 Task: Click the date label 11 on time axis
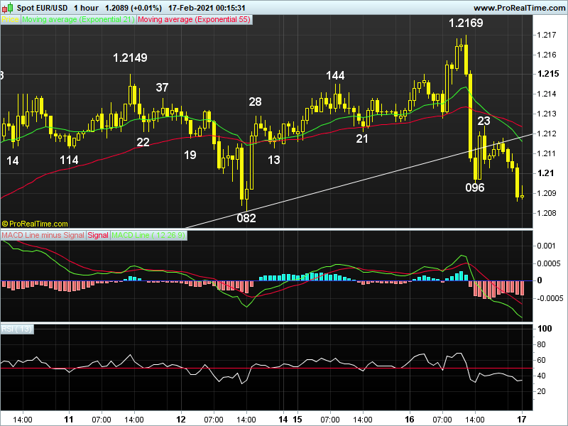68,420
